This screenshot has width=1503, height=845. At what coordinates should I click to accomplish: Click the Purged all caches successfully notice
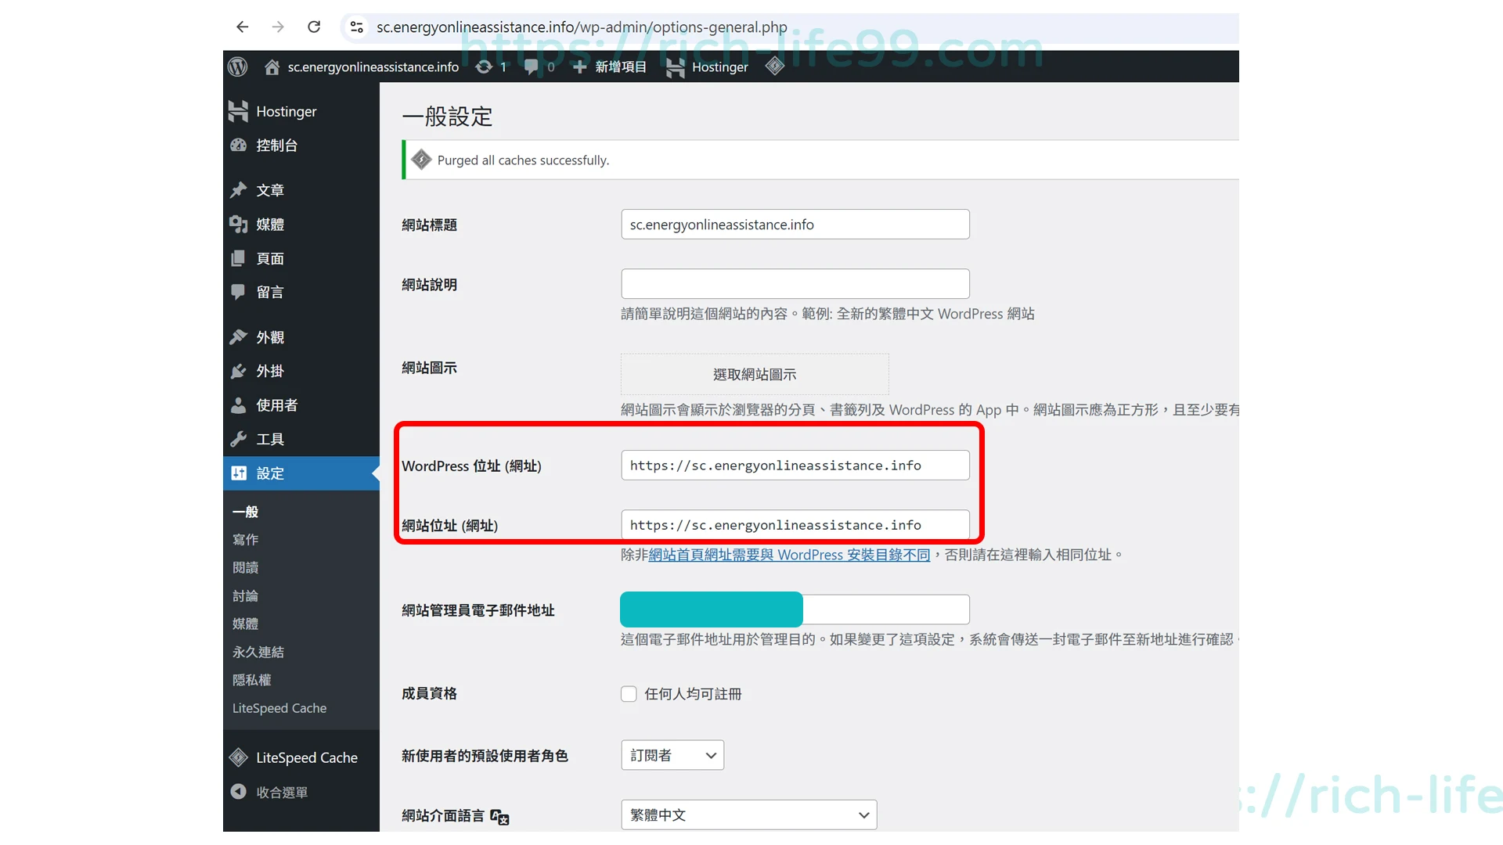(x=820, y=160)
